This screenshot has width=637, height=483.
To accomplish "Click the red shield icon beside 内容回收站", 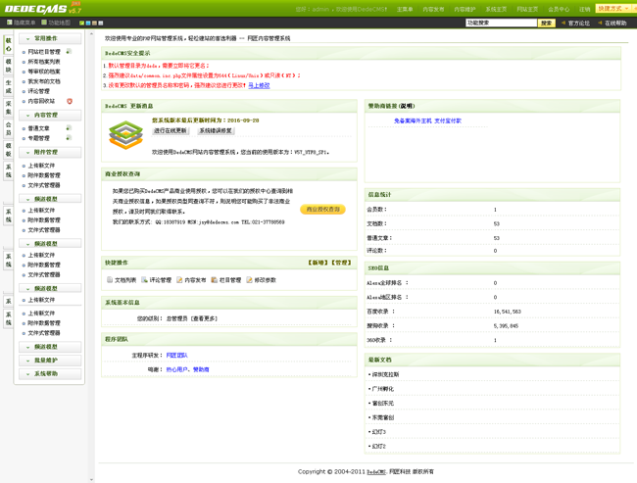I will click(x=70, y=101).
